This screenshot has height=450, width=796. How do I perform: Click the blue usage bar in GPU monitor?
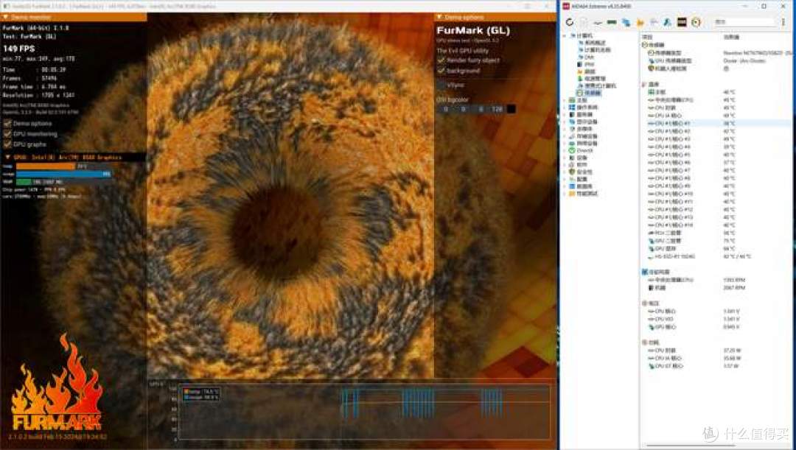tap(63, 174)
